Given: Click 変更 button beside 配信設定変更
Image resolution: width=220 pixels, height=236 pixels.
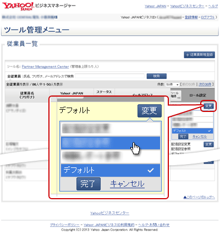Looking at the screenshot, I should [208, 144].
